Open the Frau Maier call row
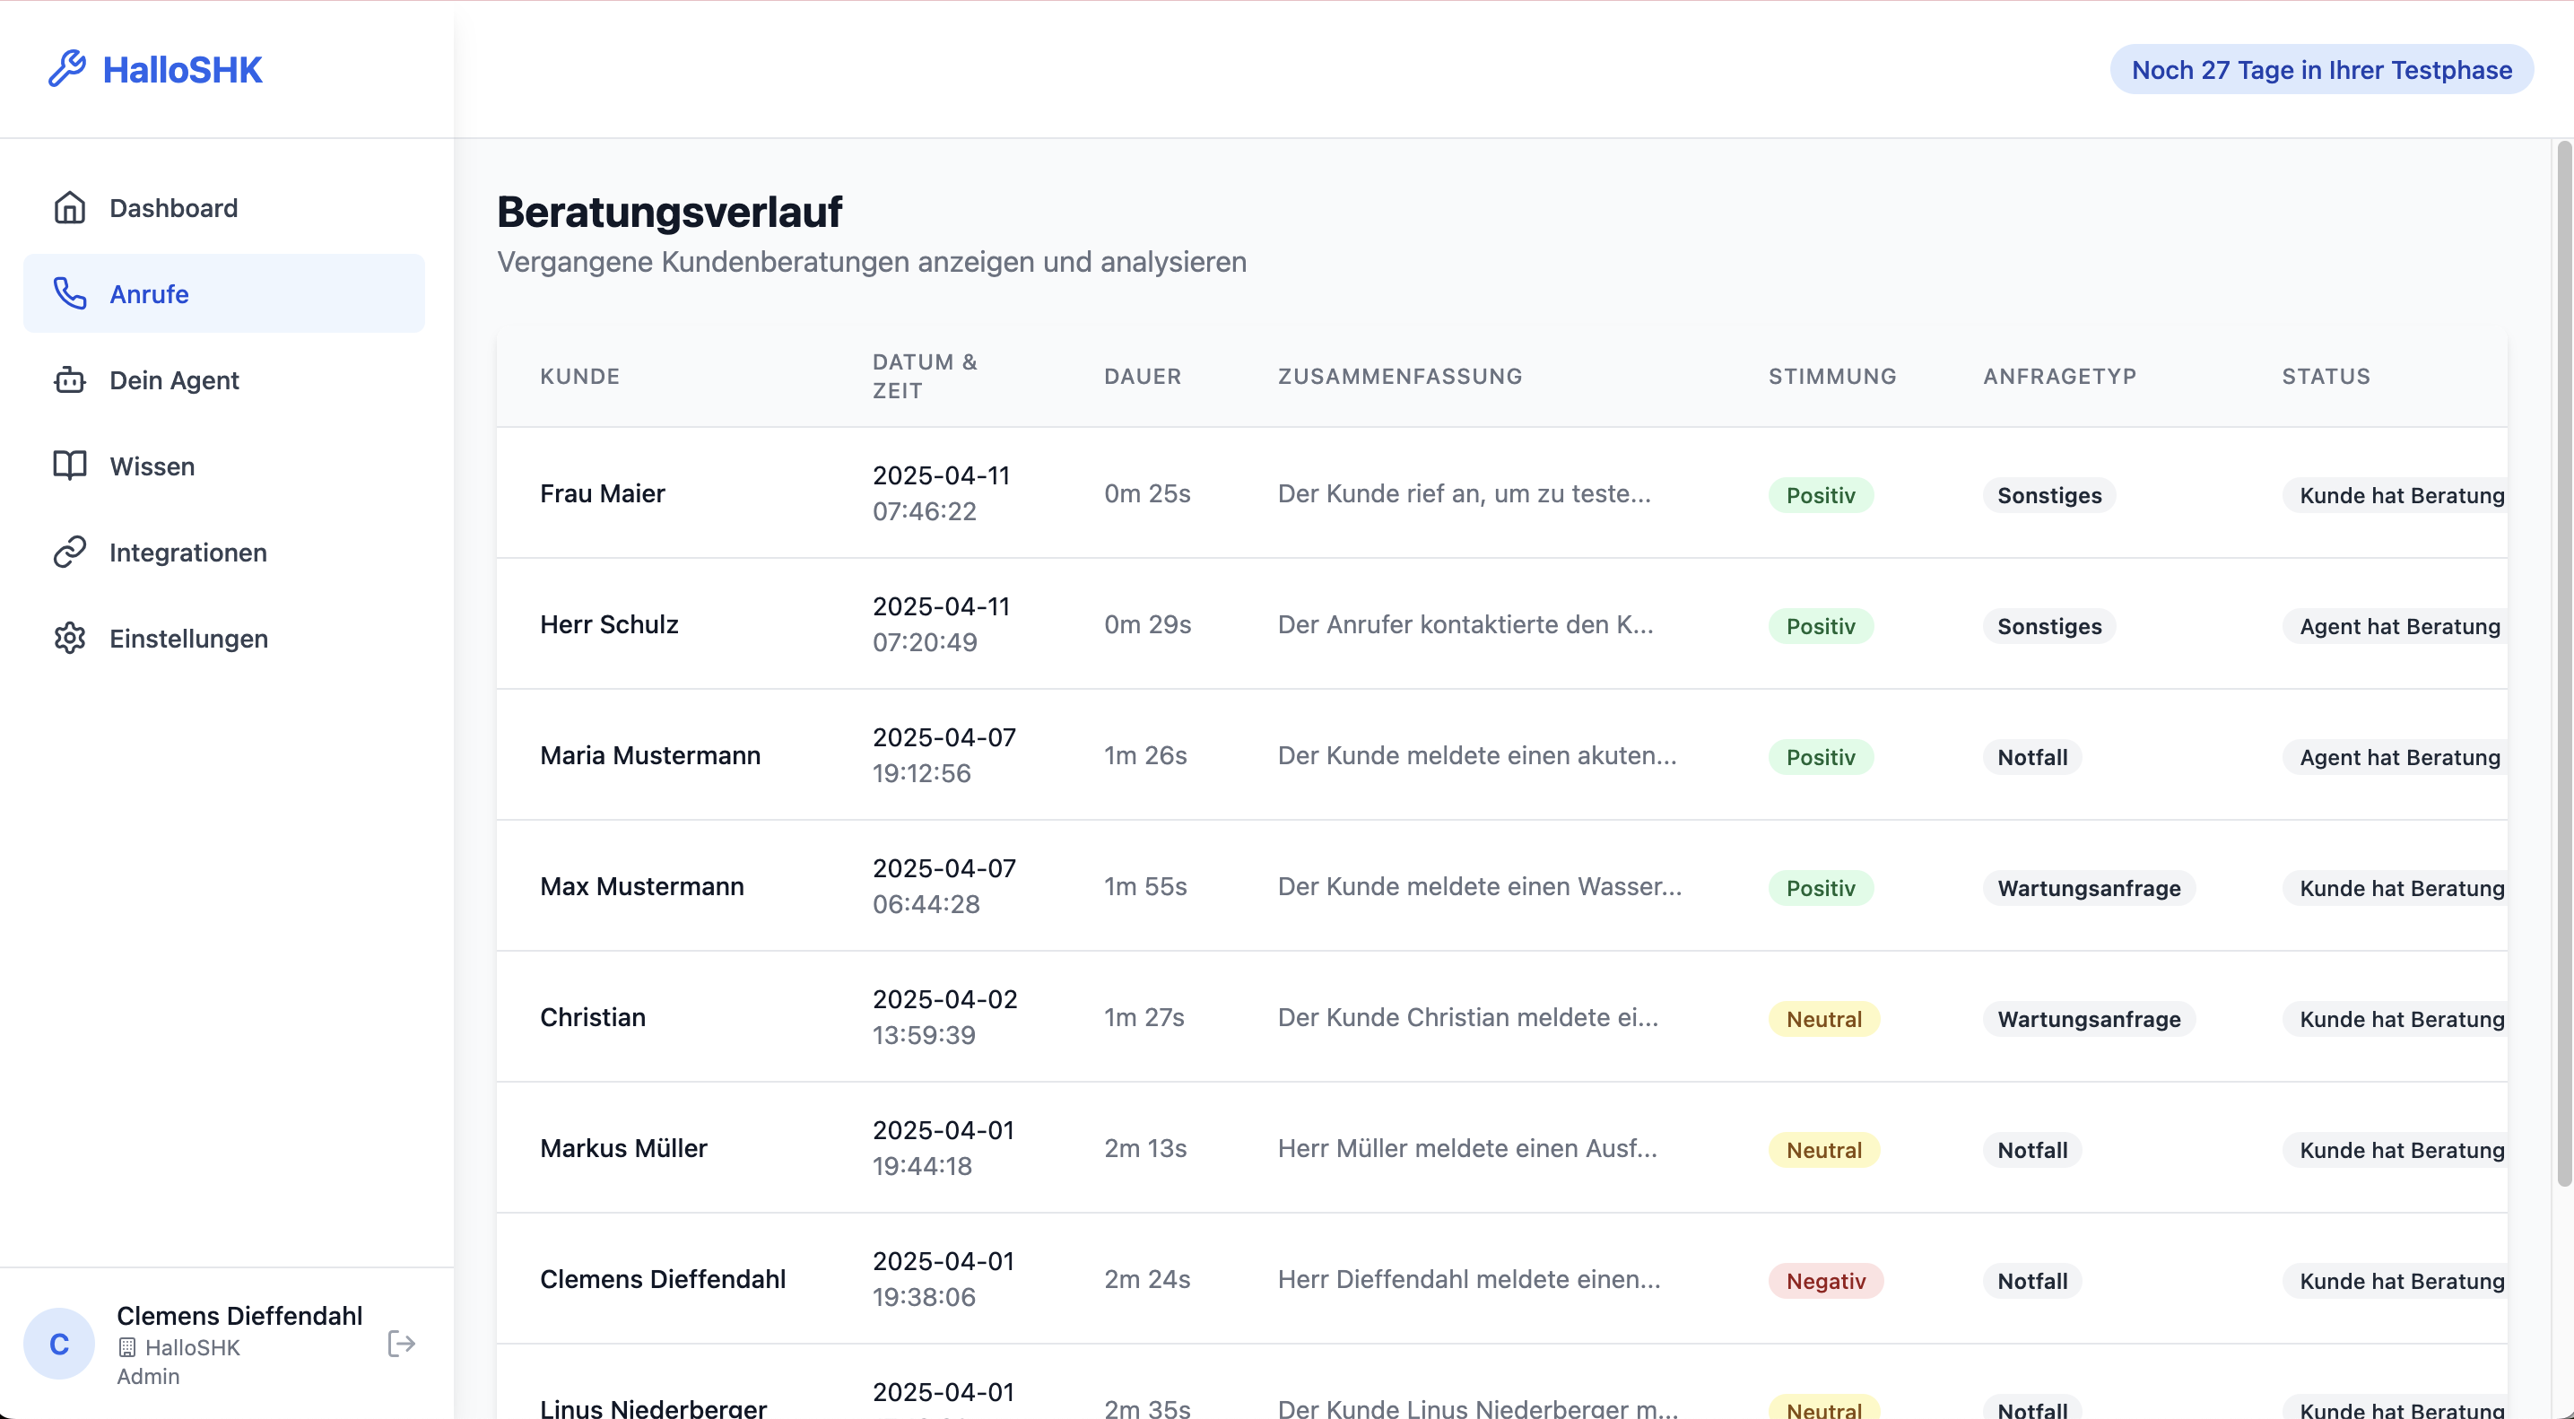The image size is (2574, 1419). coord(1502,492)
